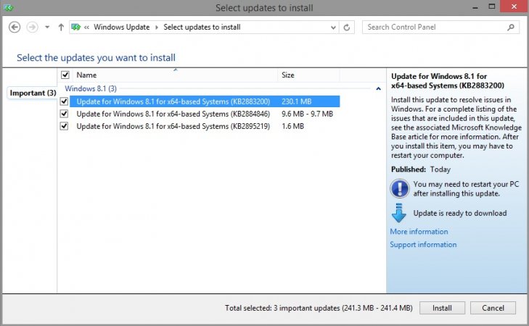Uncheck the KB2884846 update checkbox
This screenshot has height=326, width=529.
coord(64,114)
